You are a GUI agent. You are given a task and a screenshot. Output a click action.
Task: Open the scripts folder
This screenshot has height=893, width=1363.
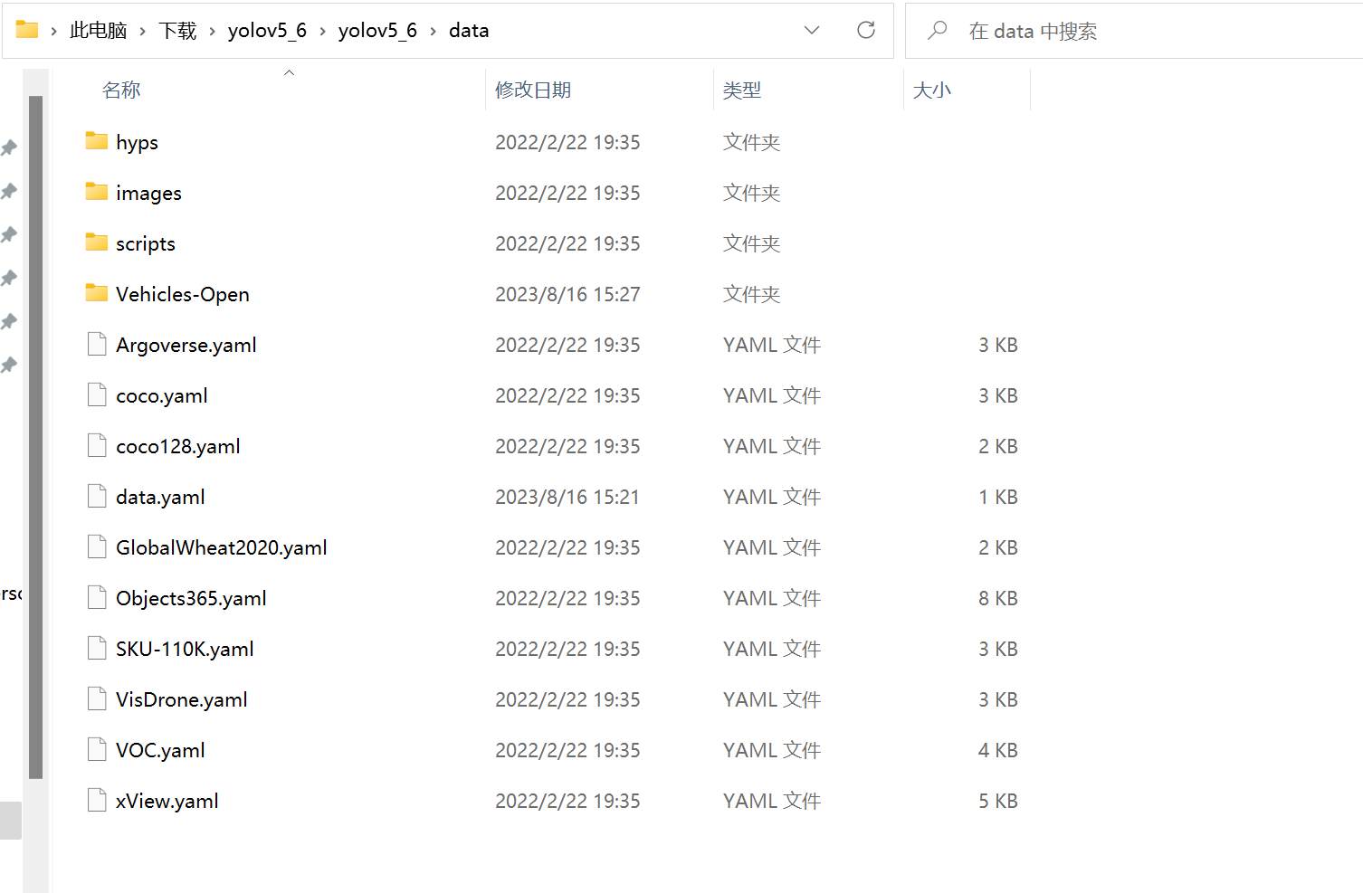(146, 243)
